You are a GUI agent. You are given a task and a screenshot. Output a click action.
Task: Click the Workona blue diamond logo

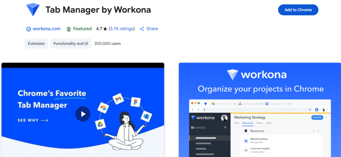point(33,10)
